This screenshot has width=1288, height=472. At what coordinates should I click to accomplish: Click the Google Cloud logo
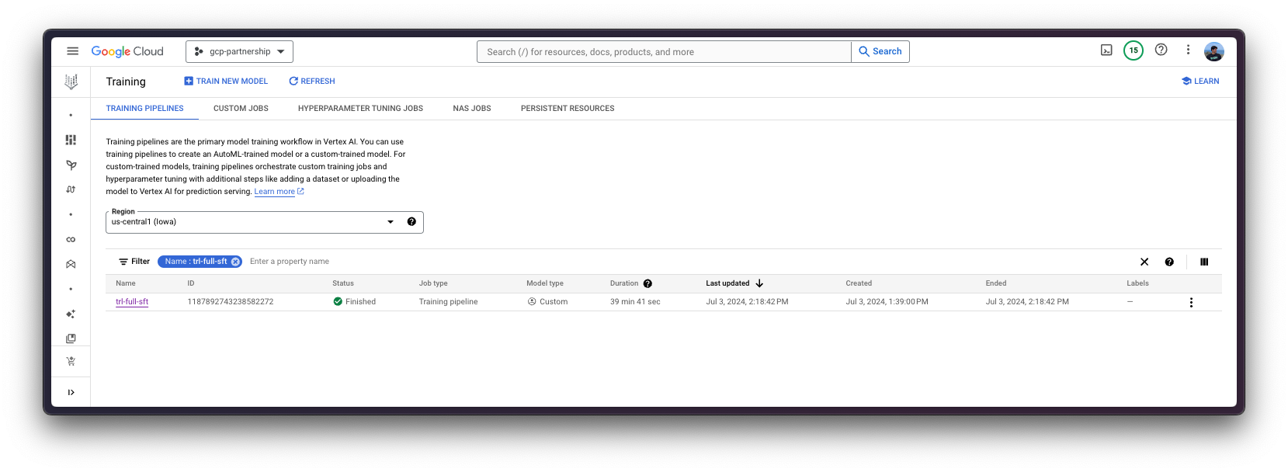coord(127,51)
